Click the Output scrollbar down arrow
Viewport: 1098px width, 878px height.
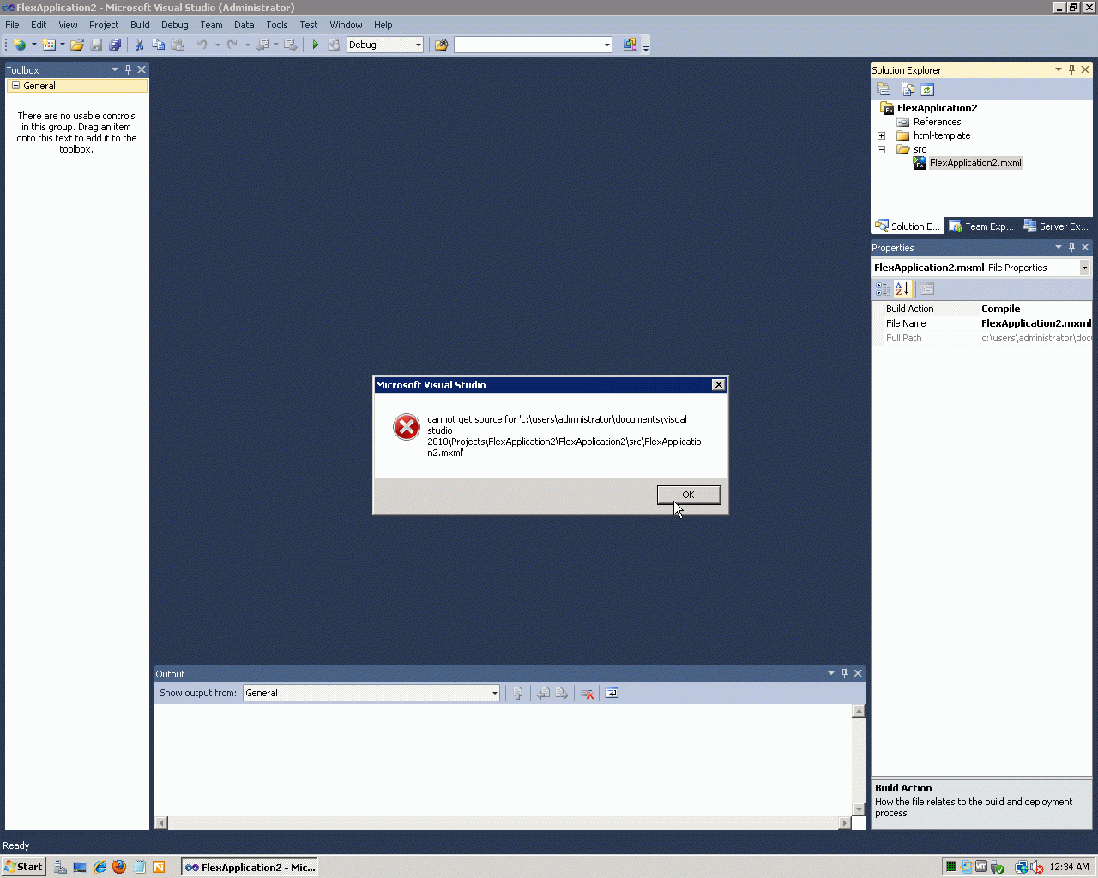coord(859,809)
